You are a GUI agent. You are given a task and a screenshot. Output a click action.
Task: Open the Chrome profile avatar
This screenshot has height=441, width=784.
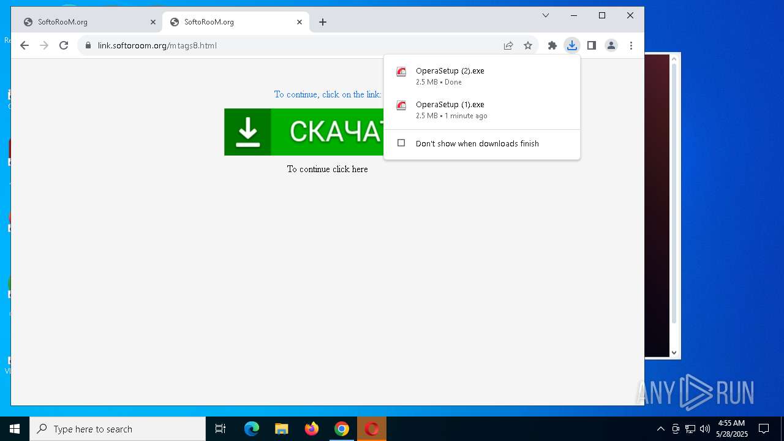(611, 45)
